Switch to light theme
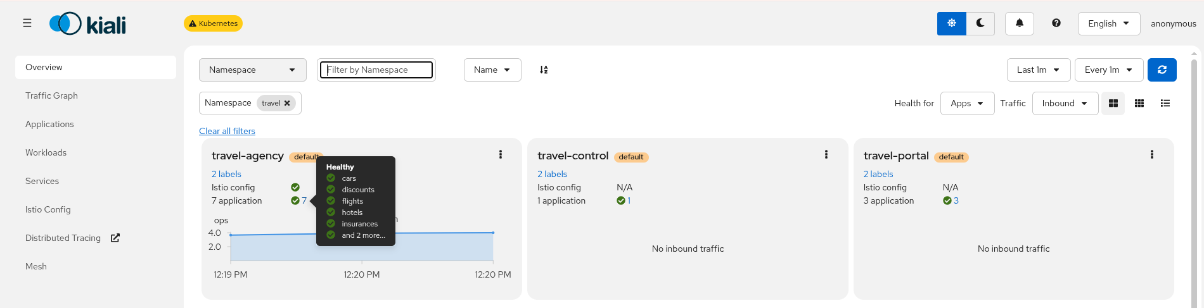 coord(951,23)
